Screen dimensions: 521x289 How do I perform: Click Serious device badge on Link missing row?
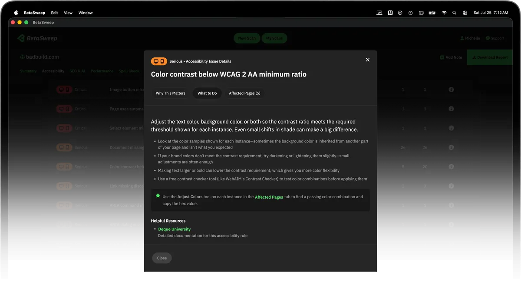(64, 186)
